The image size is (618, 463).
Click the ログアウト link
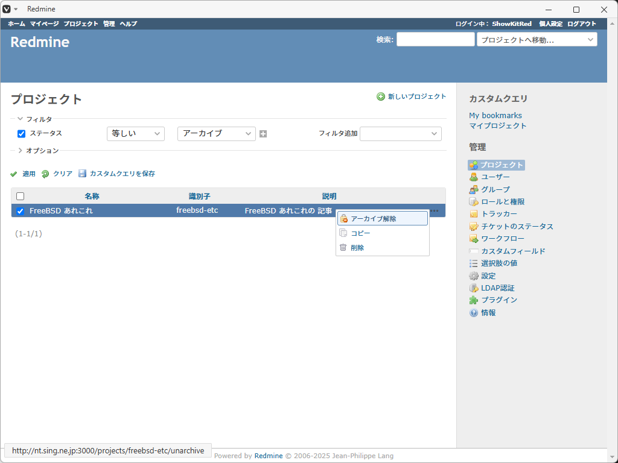[x=582, y=24]
